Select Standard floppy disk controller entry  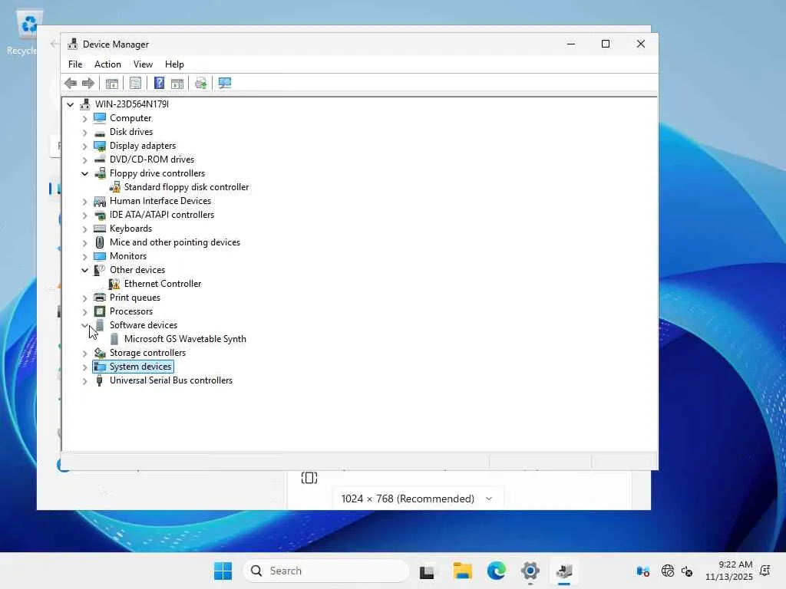187,187
